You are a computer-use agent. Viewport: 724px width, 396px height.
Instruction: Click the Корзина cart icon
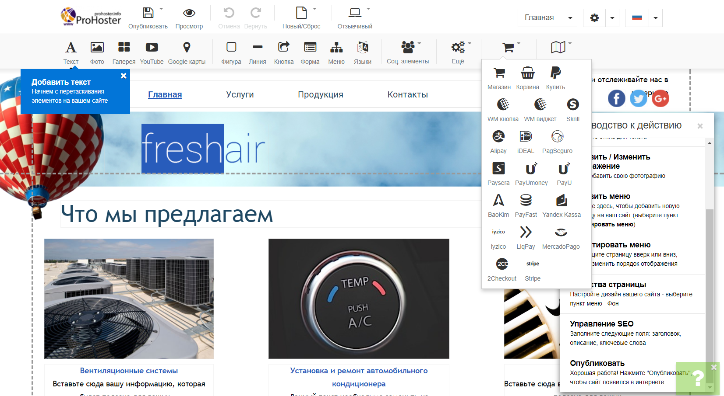(527, 73)
